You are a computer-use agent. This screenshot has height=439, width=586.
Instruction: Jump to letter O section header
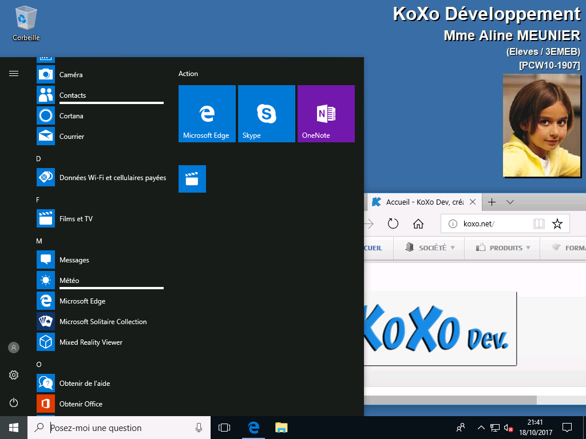[x=39, y=364]
